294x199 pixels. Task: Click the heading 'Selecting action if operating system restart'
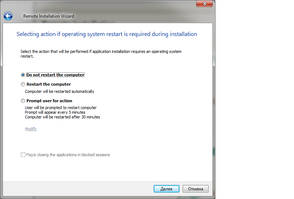tap(107, 34)
